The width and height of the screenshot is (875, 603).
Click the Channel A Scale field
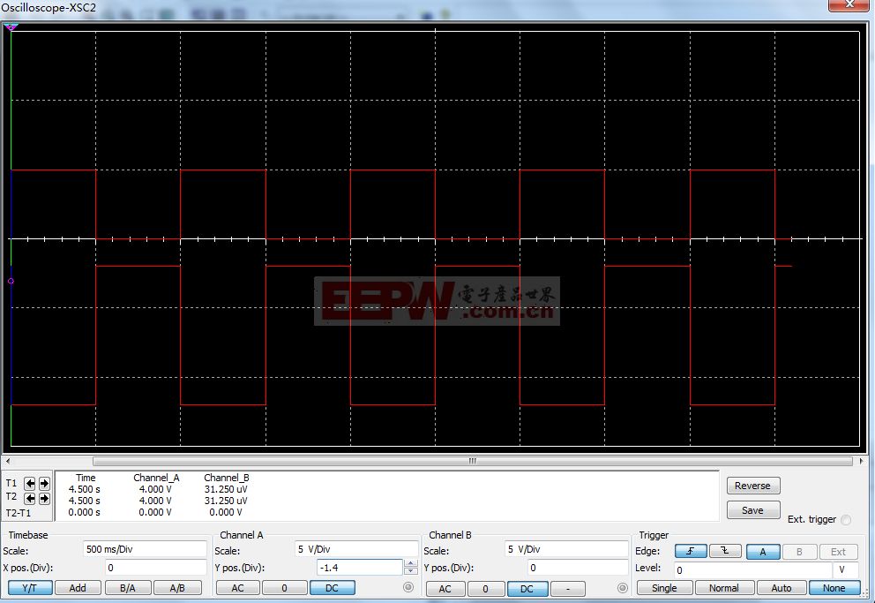(x=356, y=549)
